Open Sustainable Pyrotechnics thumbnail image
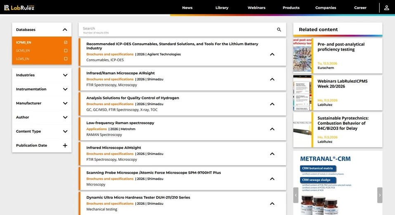 302,130
